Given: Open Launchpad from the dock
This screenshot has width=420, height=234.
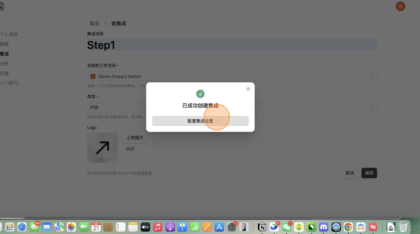Looking at the screenshot, I should tap(10, 227).
